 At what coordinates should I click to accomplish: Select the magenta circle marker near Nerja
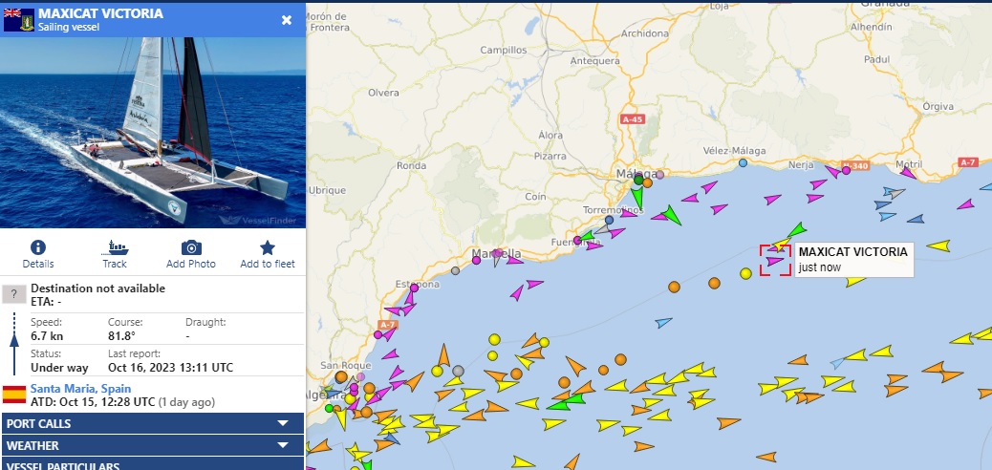(846, 170)
